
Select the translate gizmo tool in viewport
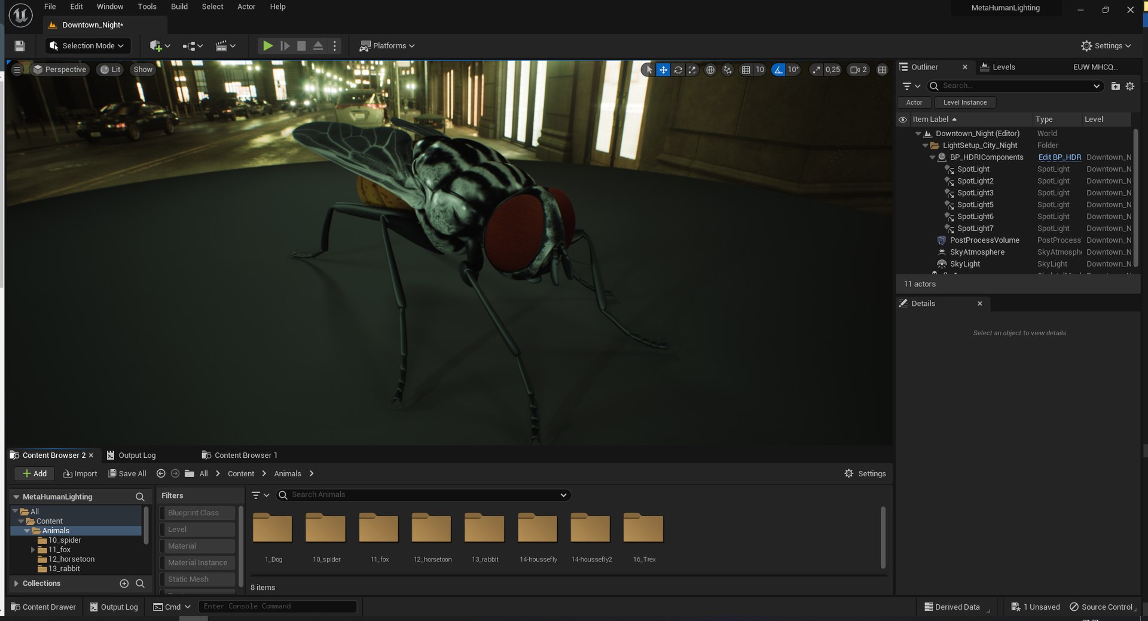tap(663, 70)
